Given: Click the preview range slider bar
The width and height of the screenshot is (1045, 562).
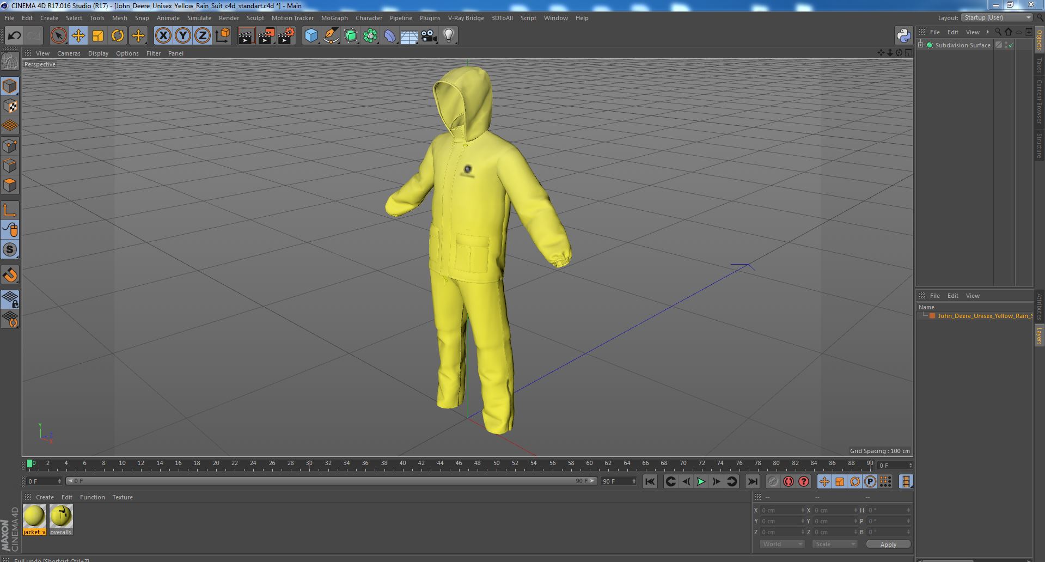Looking at the screenshot, I should [331, 481].
